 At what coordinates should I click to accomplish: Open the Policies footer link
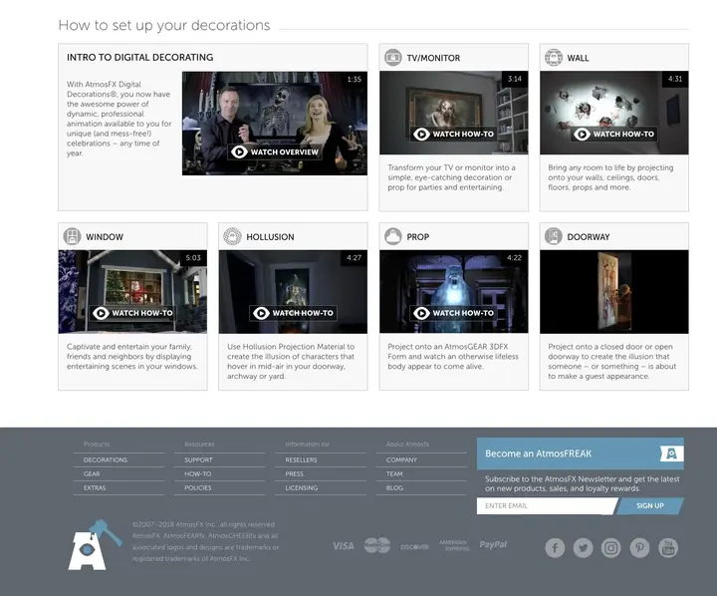click(x=198, y=488)
